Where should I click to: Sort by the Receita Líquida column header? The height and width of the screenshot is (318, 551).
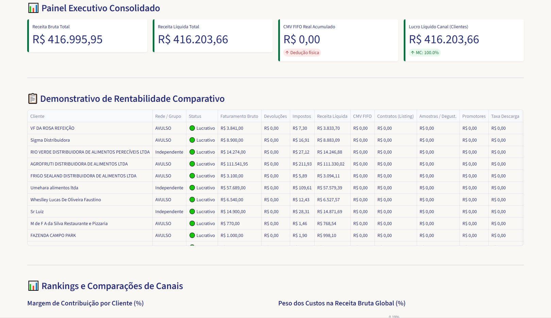pyautogui.click(x=332, y=116)
